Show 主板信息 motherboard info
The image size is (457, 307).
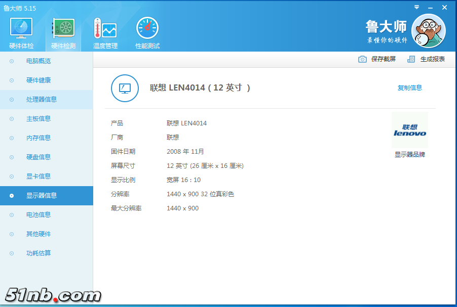(x=39, y=119)
